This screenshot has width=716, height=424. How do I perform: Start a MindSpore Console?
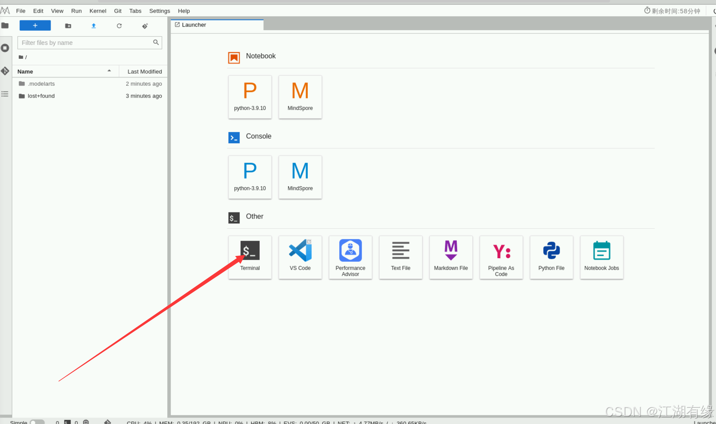(300, 177)
